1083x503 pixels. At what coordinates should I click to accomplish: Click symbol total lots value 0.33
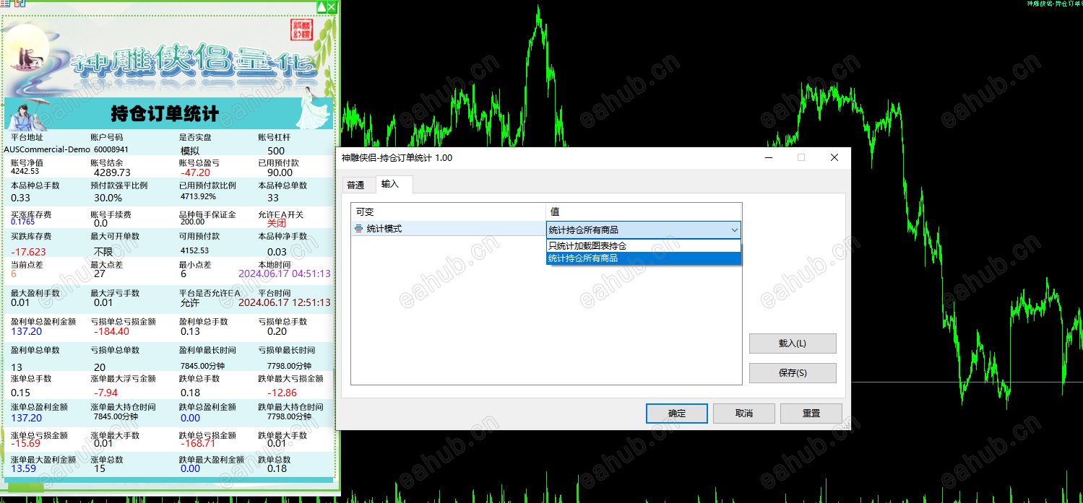point(20,198)
